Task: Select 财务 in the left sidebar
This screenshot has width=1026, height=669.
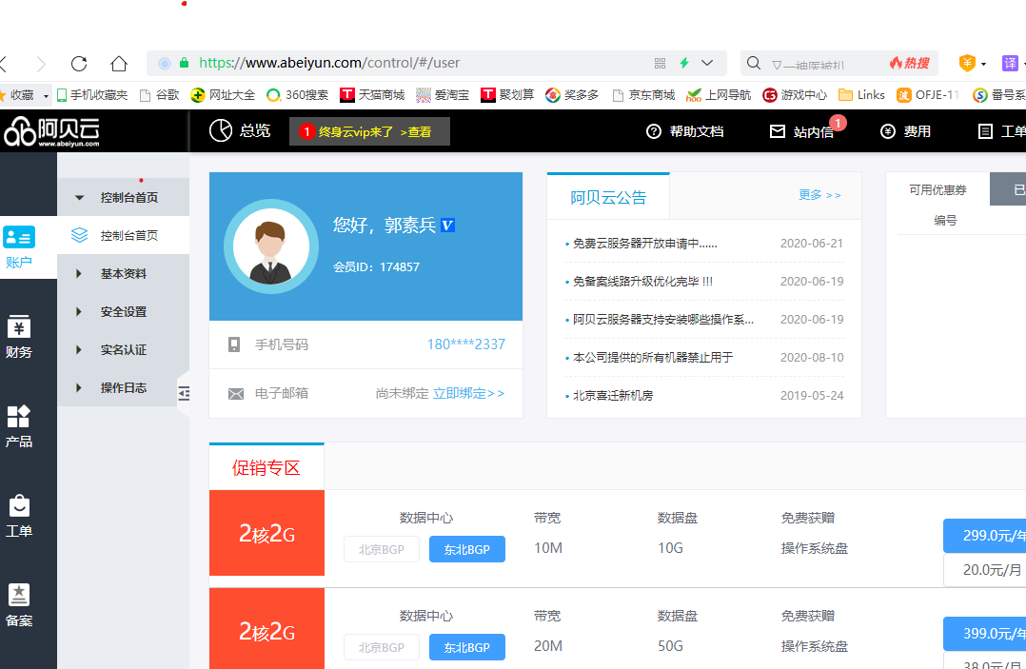Action: pos(19,338)
